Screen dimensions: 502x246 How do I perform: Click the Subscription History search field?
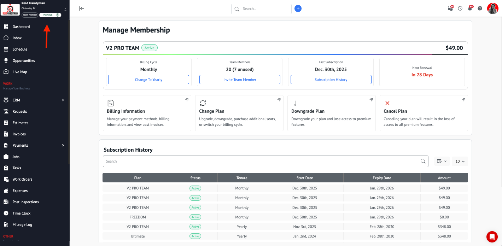pos(262,161)
